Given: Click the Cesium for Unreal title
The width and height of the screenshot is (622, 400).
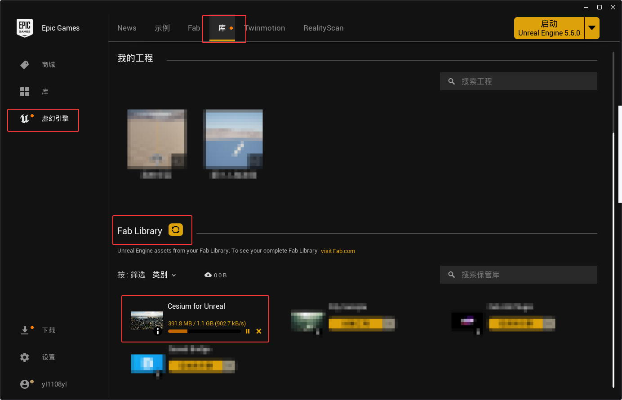Looking at the screenshot, I should point(196,306).
